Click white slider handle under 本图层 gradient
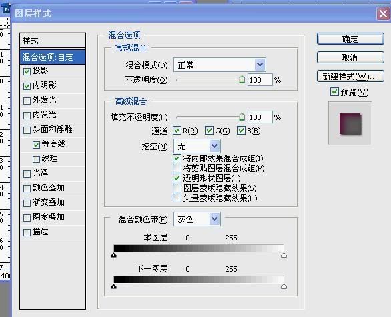 click(x=284, y=255)
